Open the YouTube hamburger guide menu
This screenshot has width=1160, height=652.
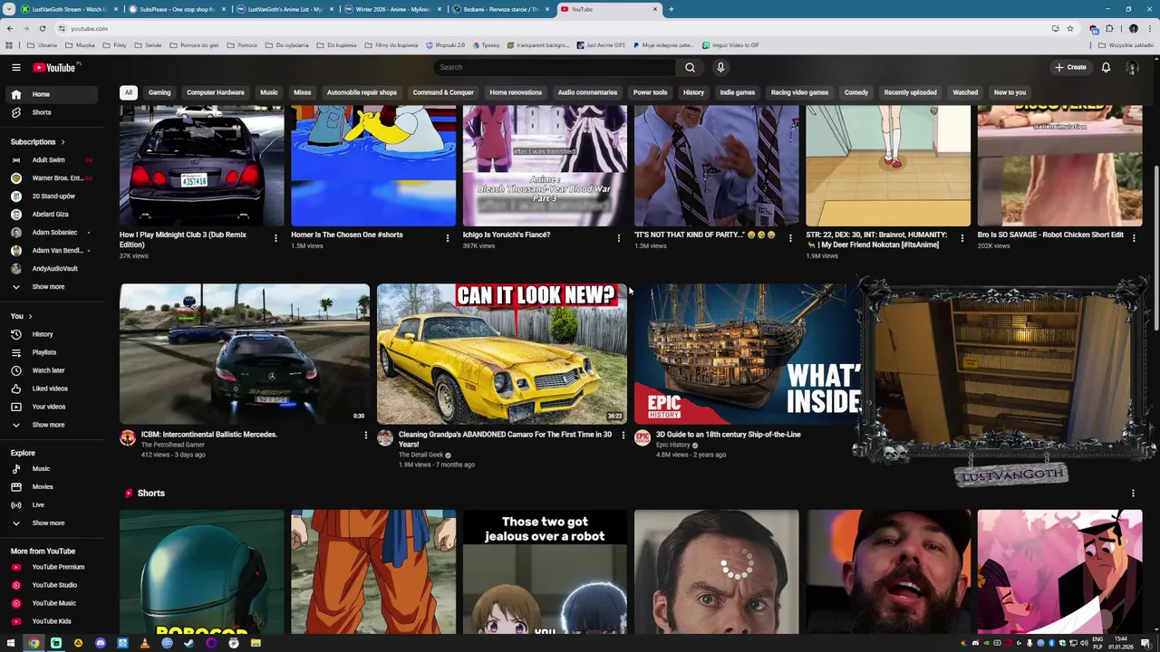click(x=16, y=67)
